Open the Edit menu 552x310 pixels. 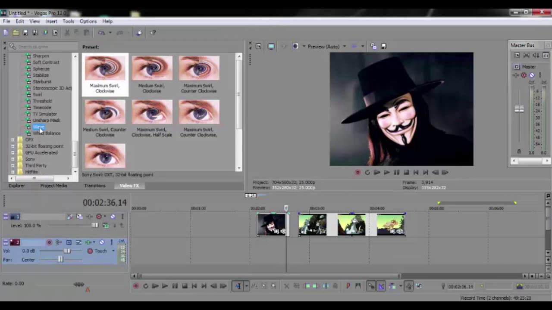pos(20,22)
